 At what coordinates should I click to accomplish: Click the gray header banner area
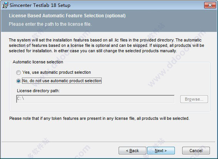tap(109, 21)
